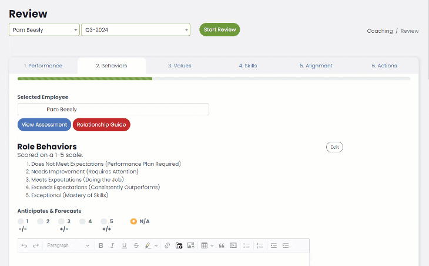Viewport: 429px width, 266px height.
Task: Choose the N/A rating option
Action: (133, 221)
